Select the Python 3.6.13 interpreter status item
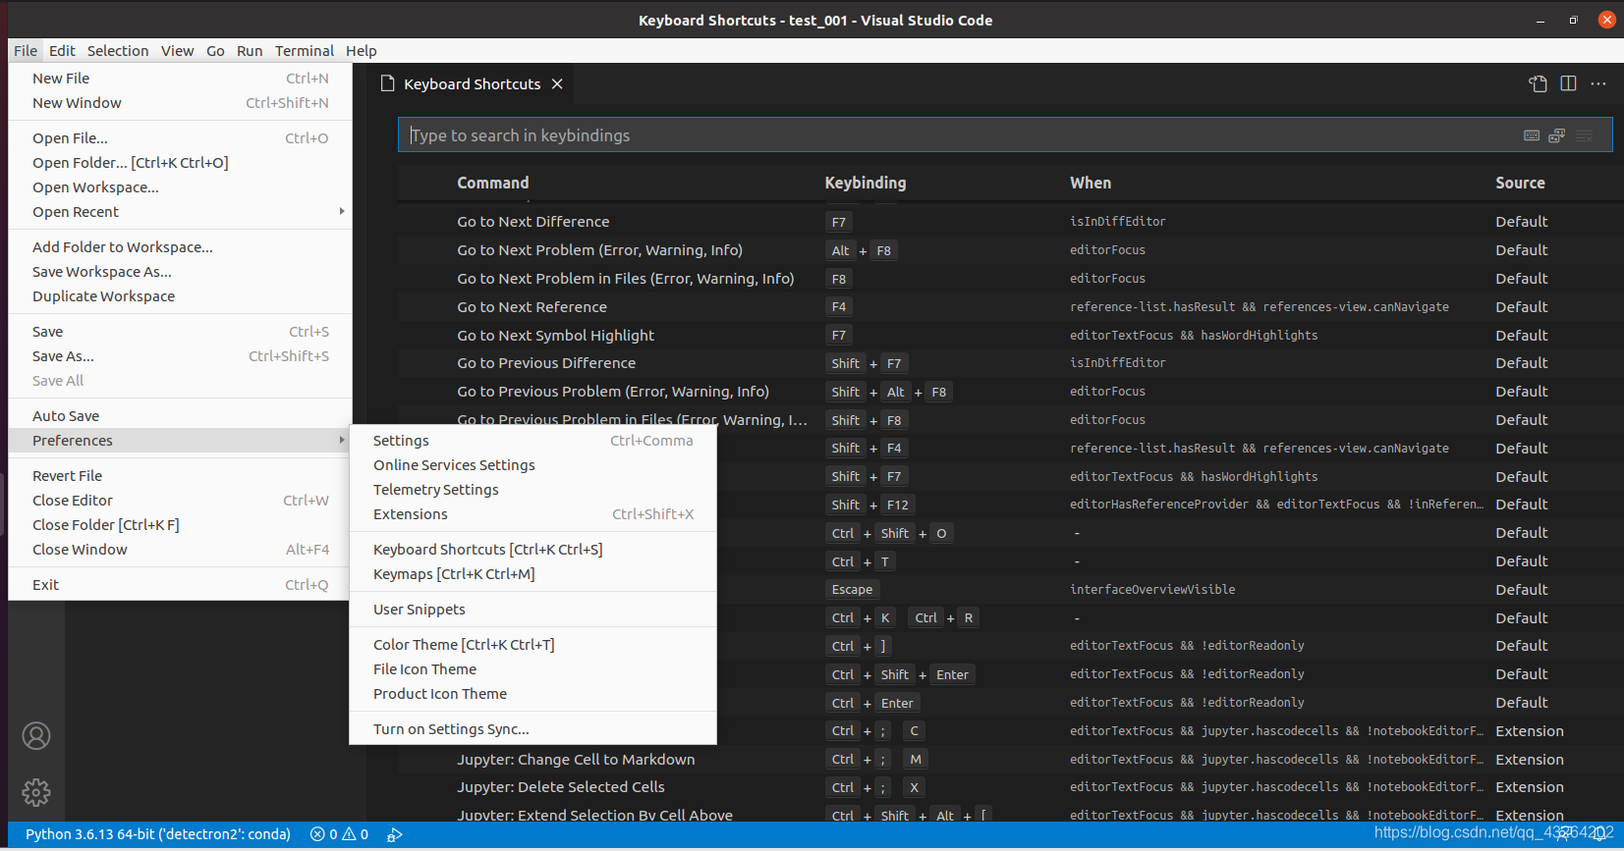The height and width of the screenshot is (851, 1624). point(158,834)
